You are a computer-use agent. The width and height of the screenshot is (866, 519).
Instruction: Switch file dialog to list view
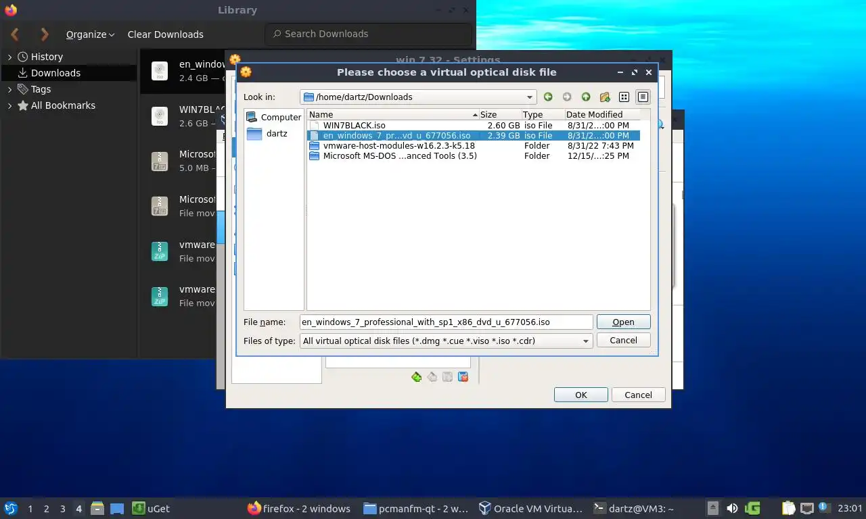coord(624,97)
